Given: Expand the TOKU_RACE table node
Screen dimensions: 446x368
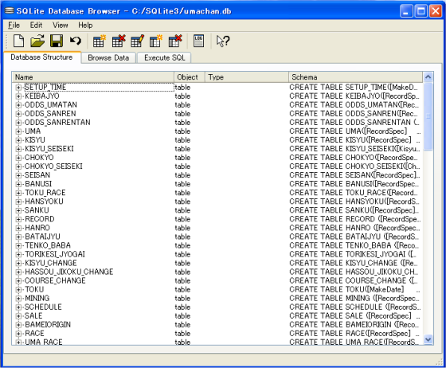Looking at the screenshot, I should tap(18, 193).
